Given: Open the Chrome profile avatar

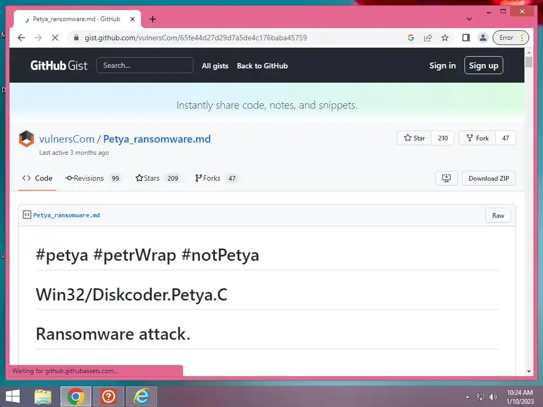Looking at the screenshot, I should 483,38.
